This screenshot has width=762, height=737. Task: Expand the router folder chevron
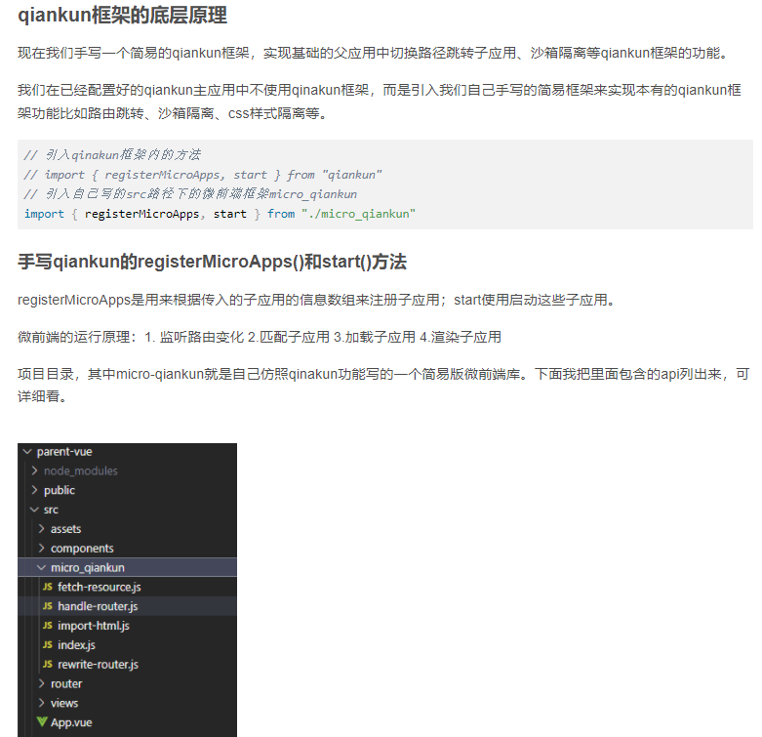[x=41, y=683]
